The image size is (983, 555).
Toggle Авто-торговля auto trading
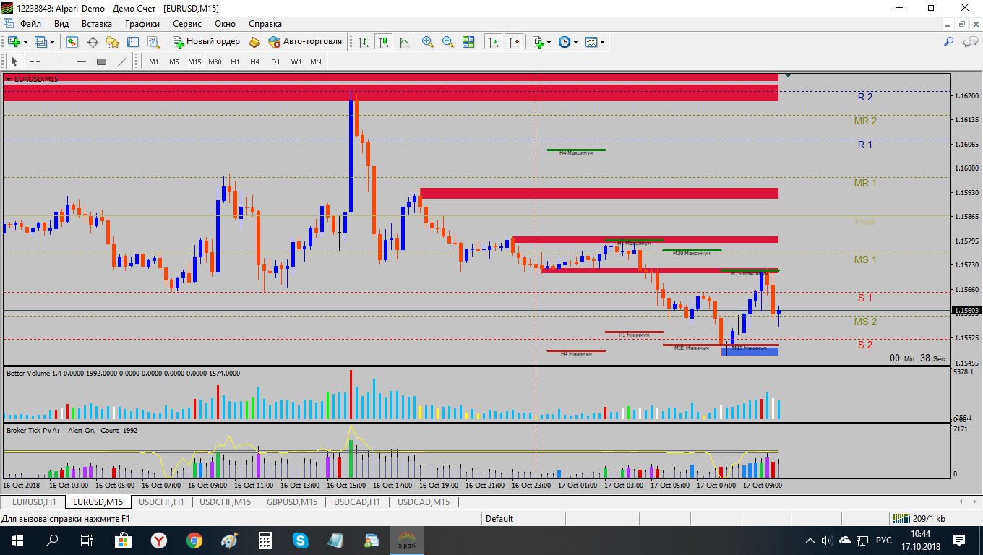point(304,42)
